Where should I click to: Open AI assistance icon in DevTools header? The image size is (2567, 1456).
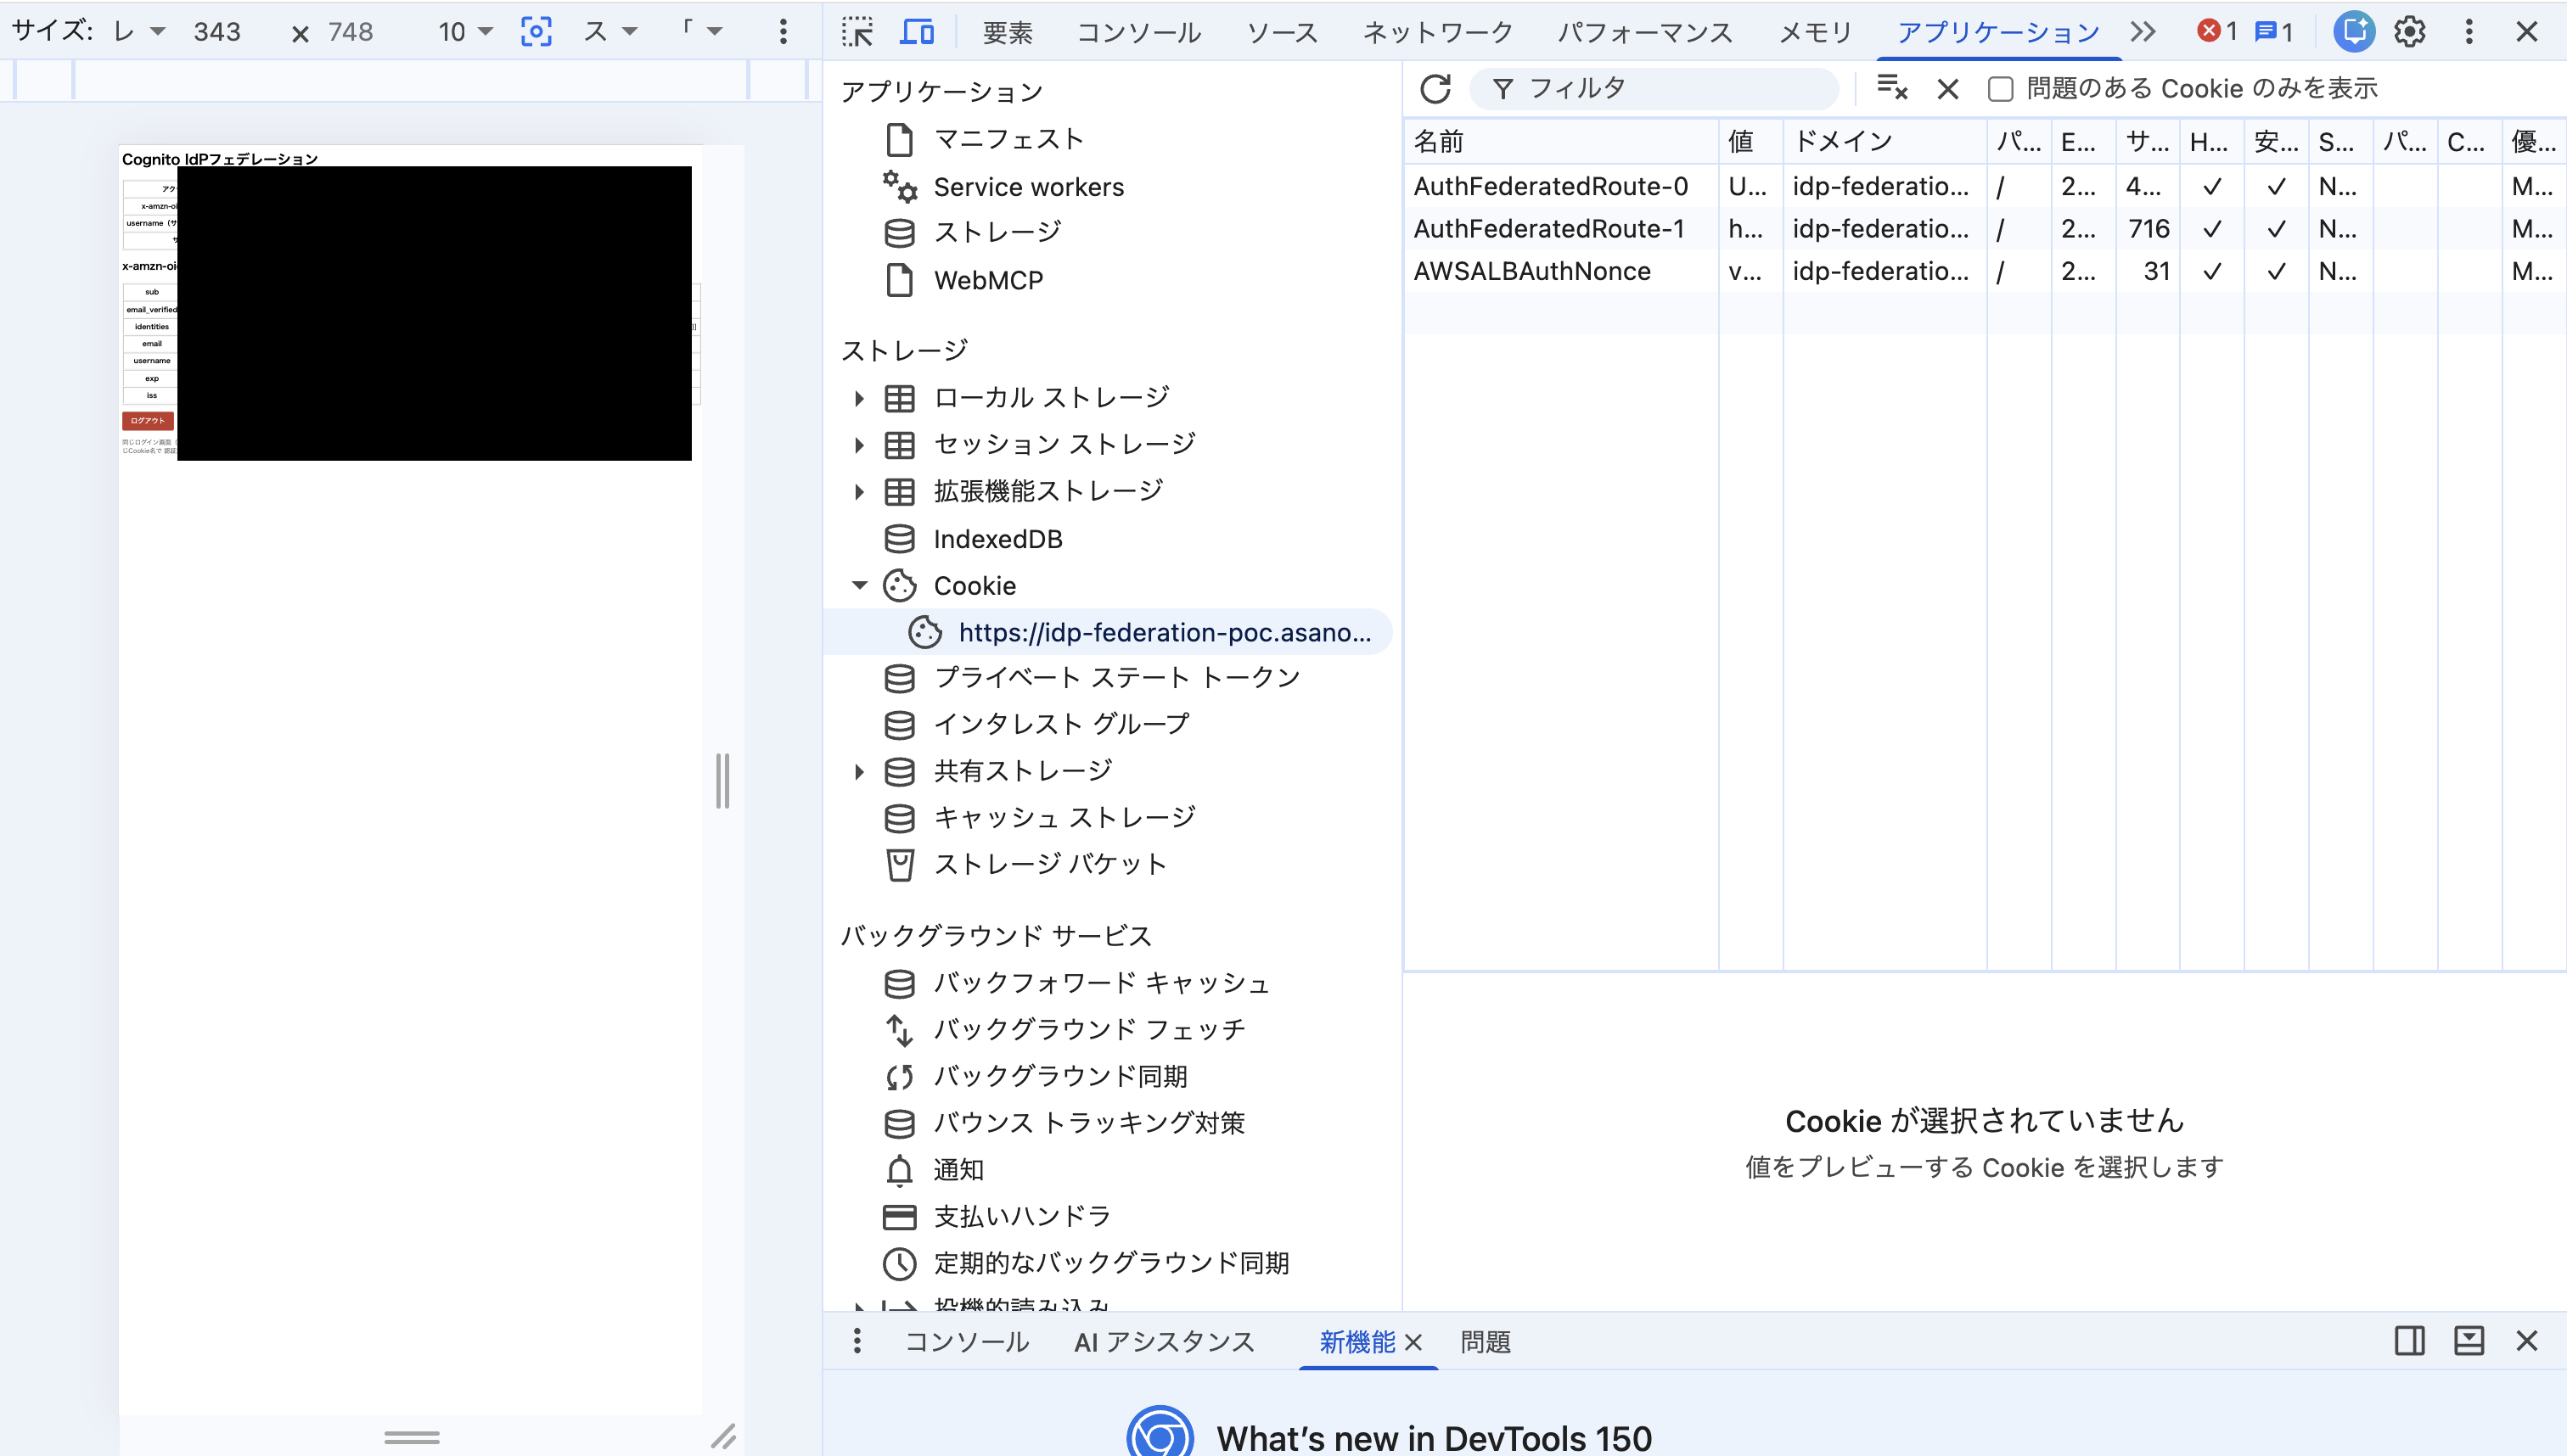pyautogui.click(x=2354, y=32)
